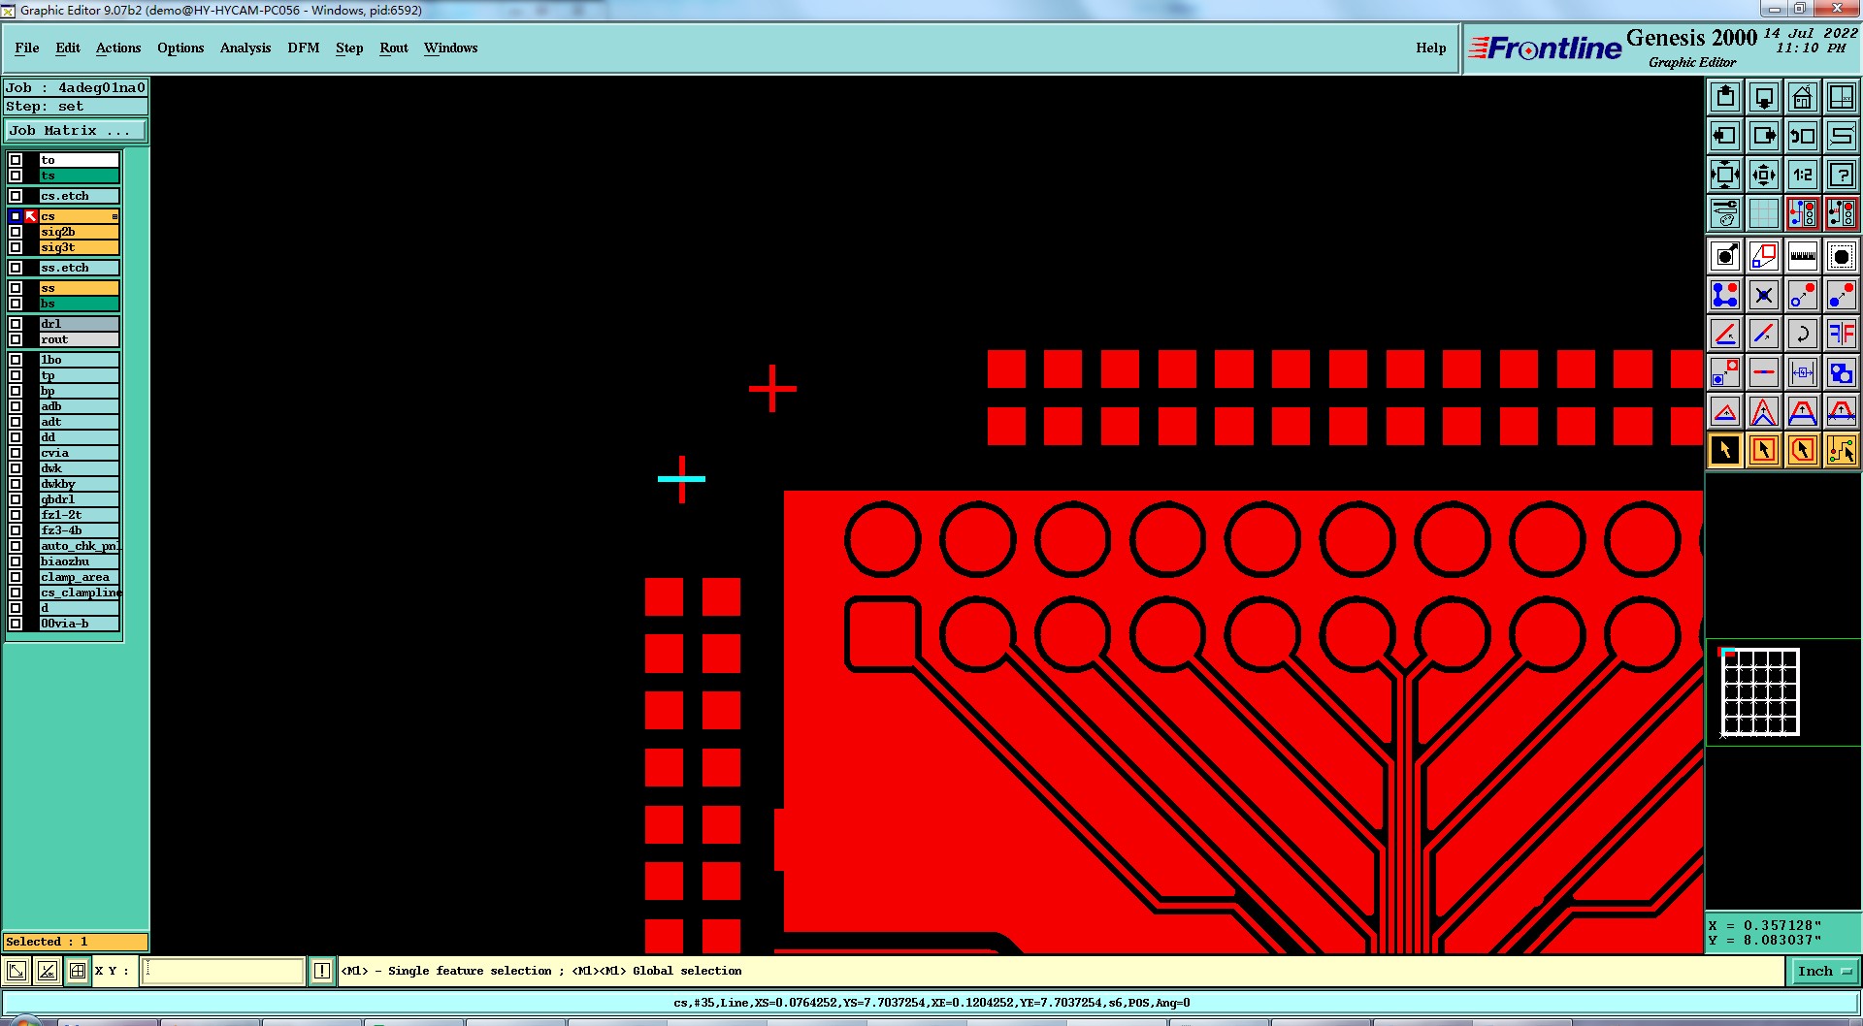Select the auto_chk_pnl layer row
The width and height of the screenshot is (1863, 1026).
tap(79, 546)
